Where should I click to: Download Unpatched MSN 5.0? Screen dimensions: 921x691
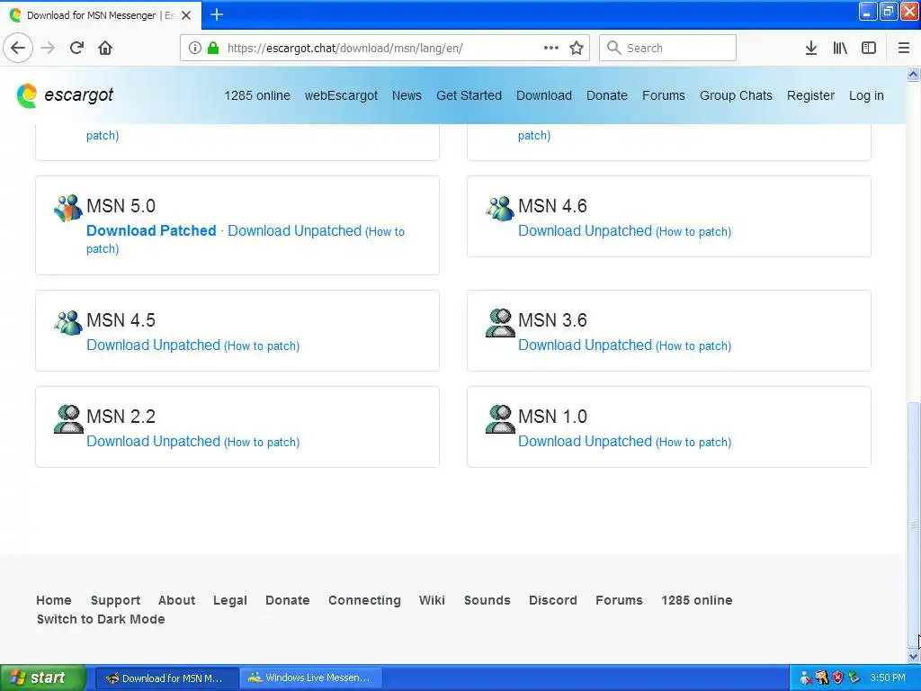pos(294,230)
